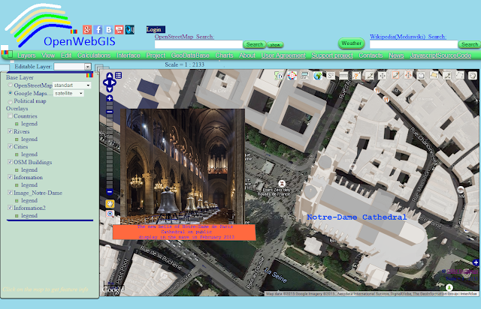Click the OpenStreetMap Search button
481x309 pixels.
255,44
